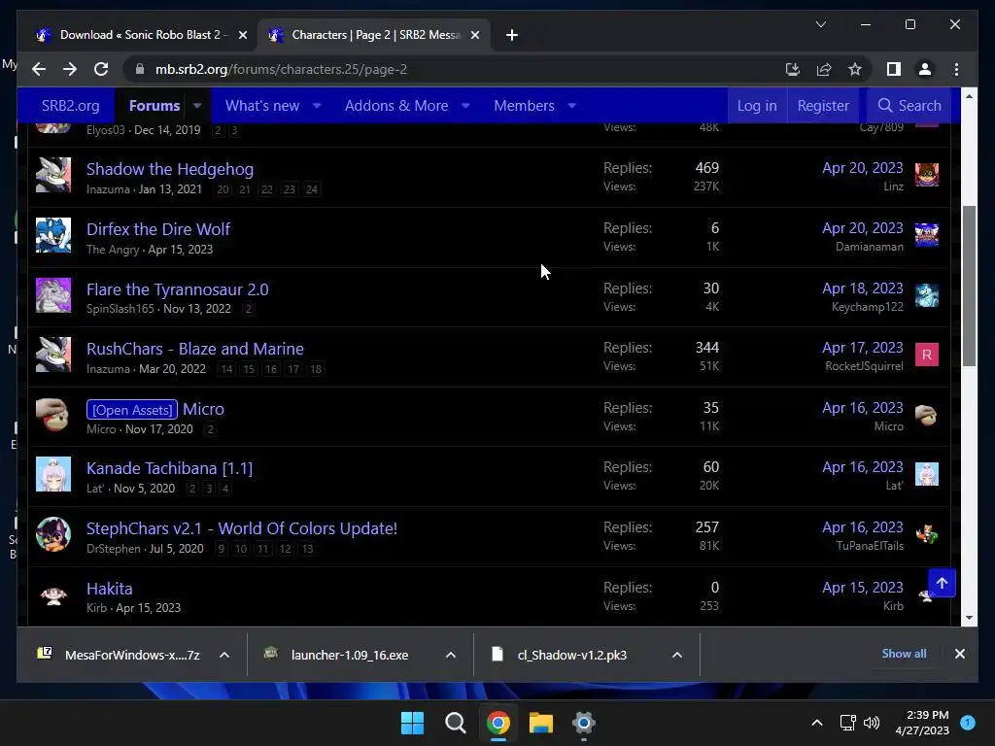
Task: Open downloaded file cl_Shadow-v1.2.pk3
Action: point(571,655)
